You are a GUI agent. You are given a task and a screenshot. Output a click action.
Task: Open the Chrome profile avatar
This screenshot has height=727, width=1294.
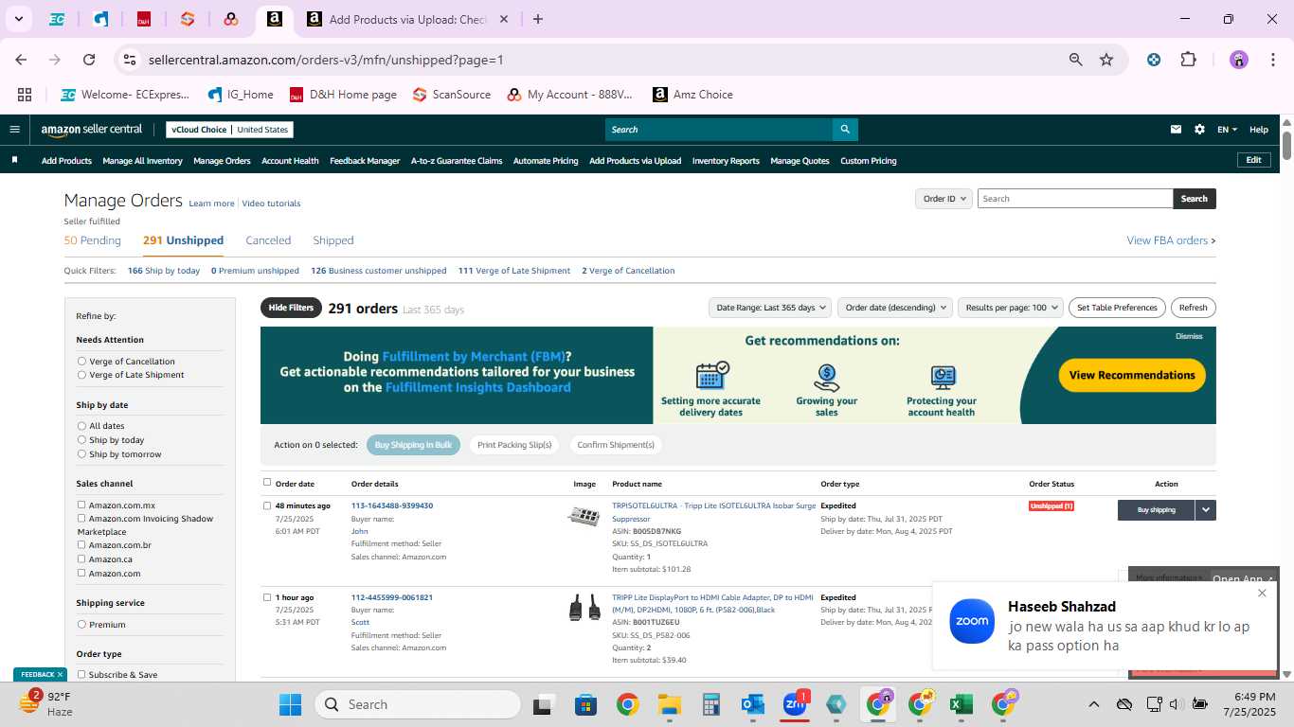pyautogui.click(x=1239, y=60)
